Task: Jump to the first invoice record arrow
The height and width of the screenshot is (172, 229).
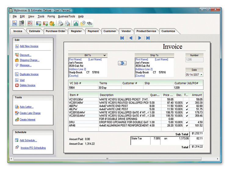Action: click(x=122, y=38)
